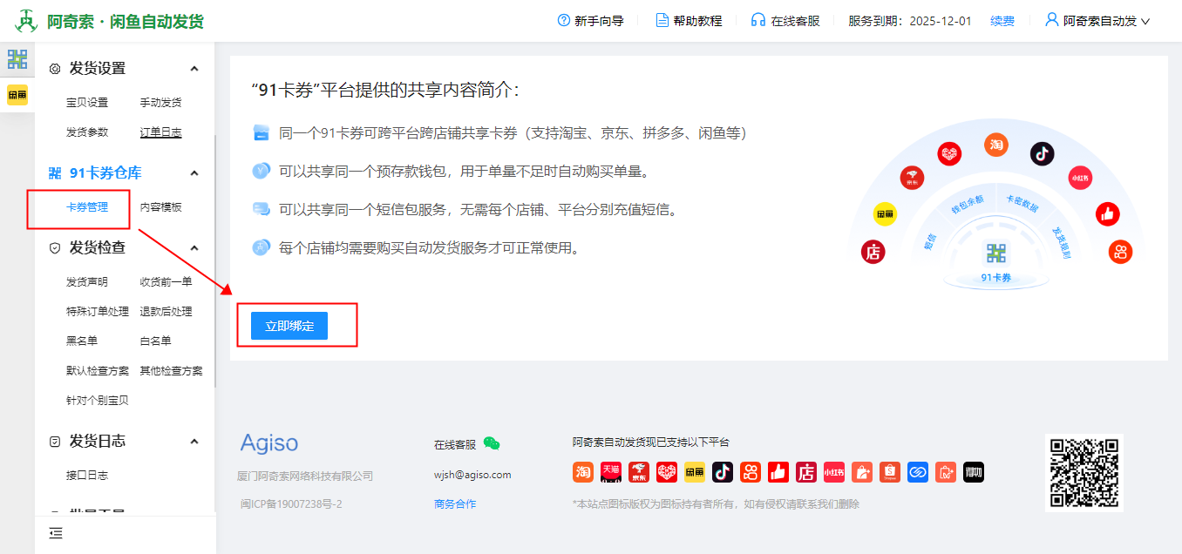Image resolution: width=1182 pixels, height=554 pixels.
Task: Select the 91卡券 grid icon in left rail
Action: [x=17, y=59]
